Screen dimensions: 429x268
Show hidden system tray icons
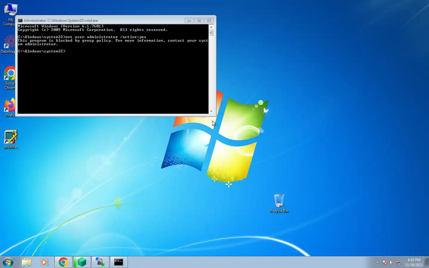(377, 262)
